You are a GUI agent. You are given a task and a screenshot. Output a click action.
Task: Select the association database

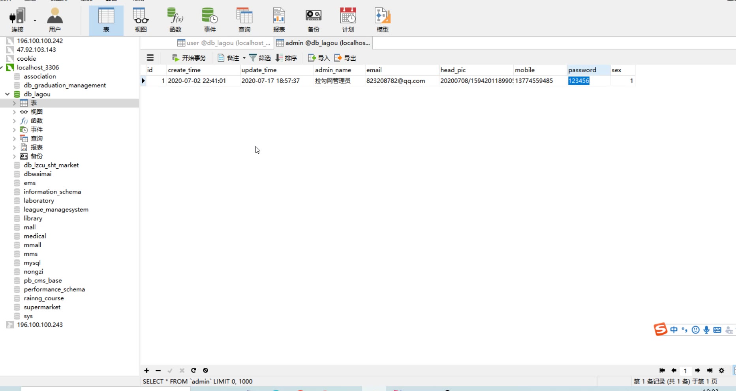click(x=39, y=76)
